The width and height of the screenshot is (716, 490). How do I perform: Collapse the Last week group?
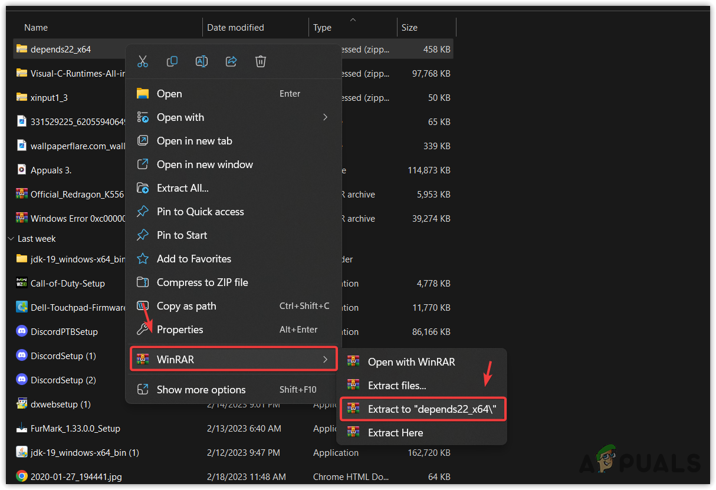[11, 238]
